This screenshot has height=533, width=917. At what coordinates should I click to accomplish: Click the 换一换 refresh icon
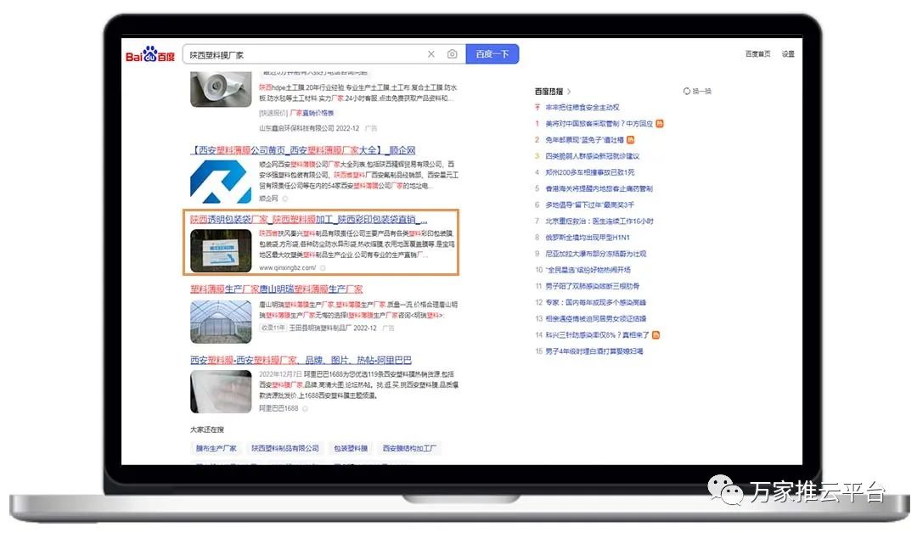click(x=687, y=91)
